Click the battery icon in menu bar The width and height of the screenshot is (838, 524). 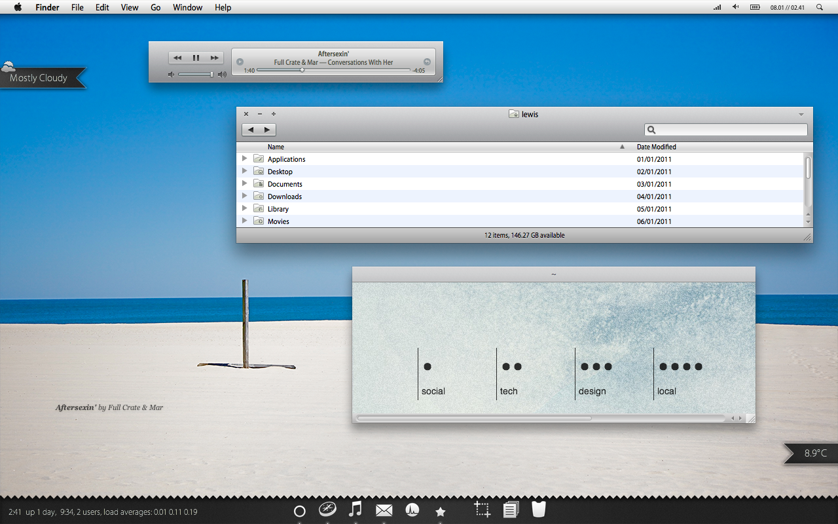[x=755, y=7]
